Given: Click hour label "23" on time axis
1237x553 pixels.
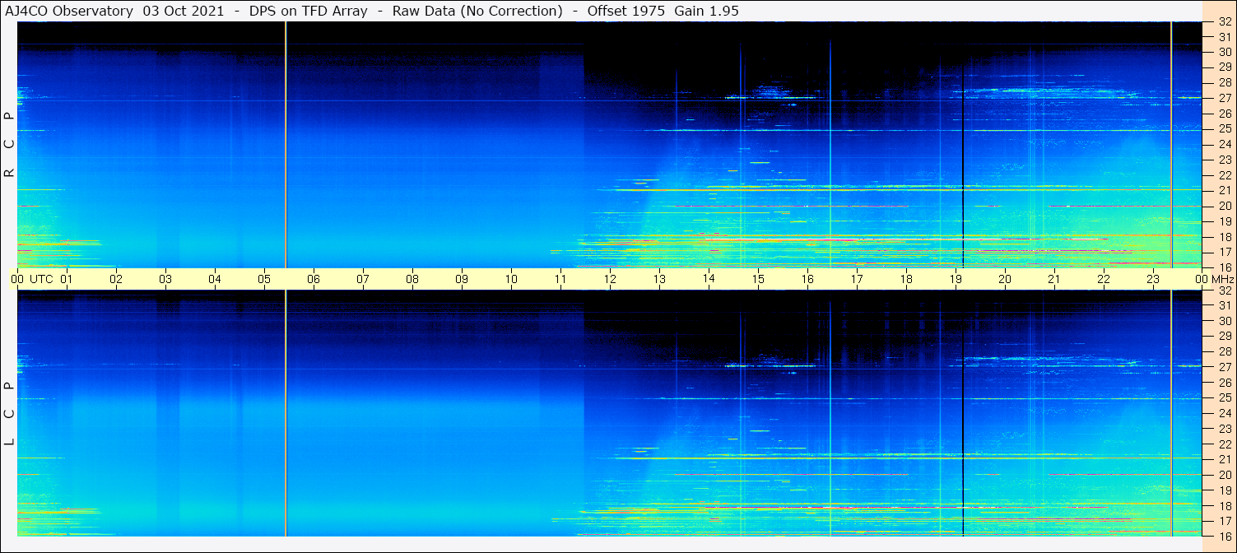Looking at the screenshot, I should [1153, 279].
